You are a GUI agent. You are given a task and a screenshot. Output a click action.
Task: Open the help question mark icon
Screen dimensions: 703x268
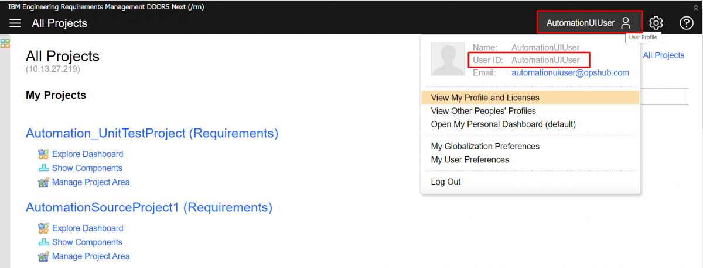click(686, 23)
